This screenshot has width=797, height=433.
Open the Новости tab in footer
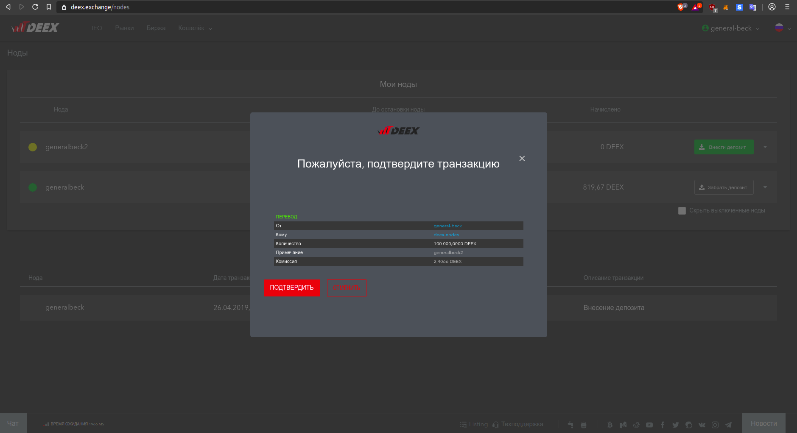[763, 423]
